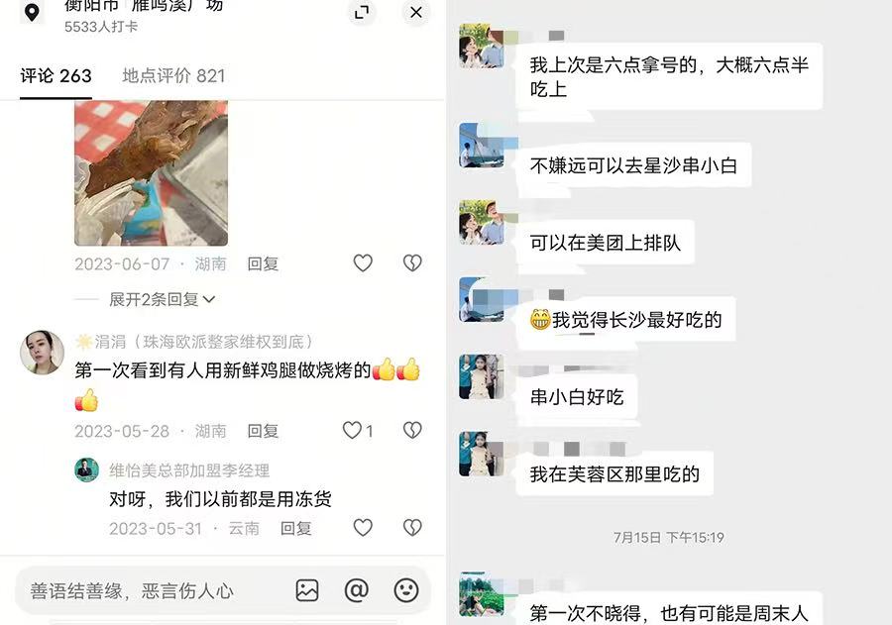Screen dimensions: 892x625
Task: Open the barbecue photo thumbnail
Action: coord(152,173)
